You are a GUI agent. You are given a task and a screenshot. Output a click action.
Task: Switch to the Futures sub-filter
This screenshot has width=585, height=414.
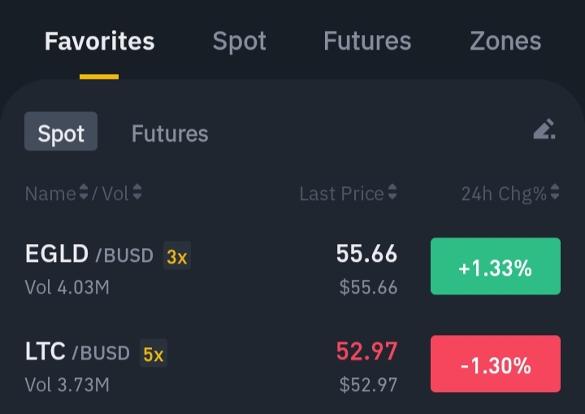170,133
